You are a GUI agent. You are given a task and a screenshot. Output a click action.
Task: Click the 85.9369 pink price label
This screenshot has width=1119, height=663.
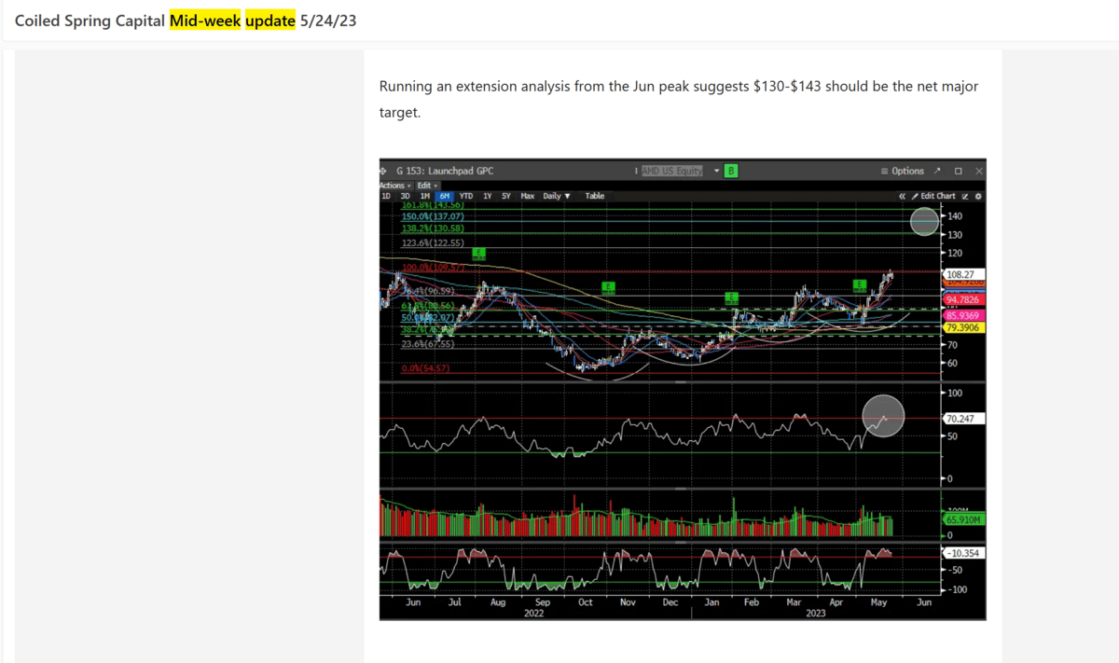pyautogui.click(x=964, y=316)
